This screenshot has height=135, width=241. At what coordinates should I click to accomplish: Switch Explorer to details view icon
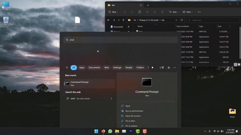(x=235, y=64)
